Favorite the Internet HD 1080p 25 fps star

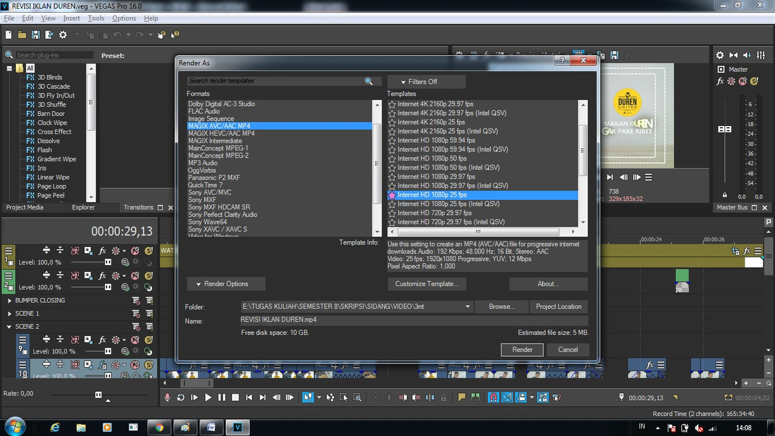392,195
